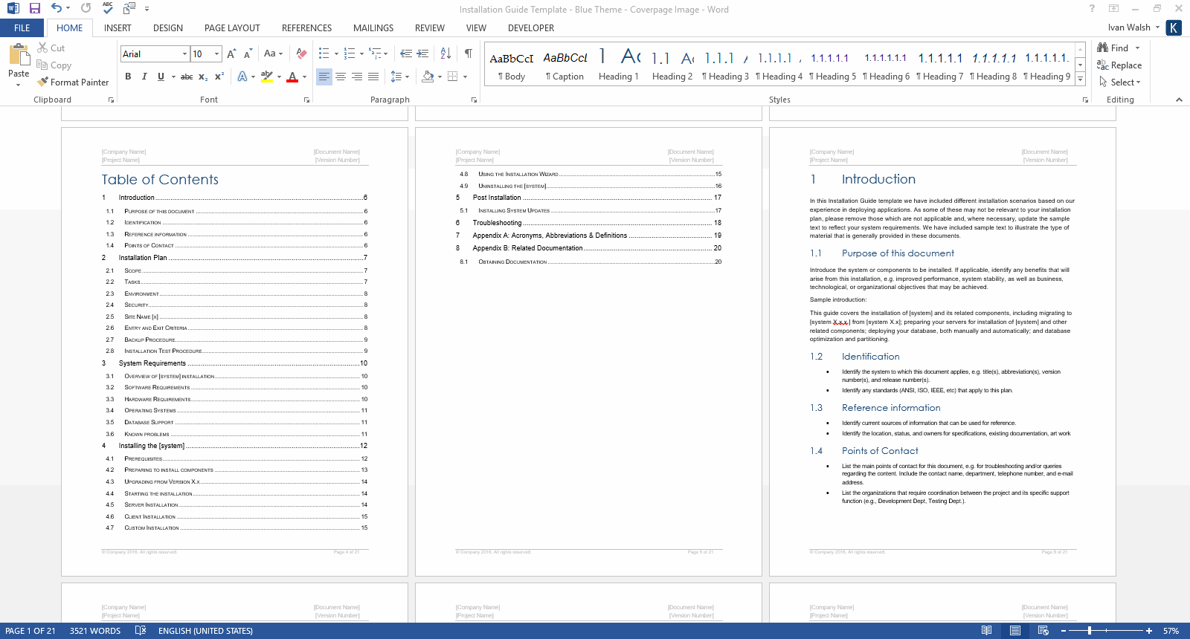
Task: Toggle Strikethrough formatting
Action: click(187, 77)
